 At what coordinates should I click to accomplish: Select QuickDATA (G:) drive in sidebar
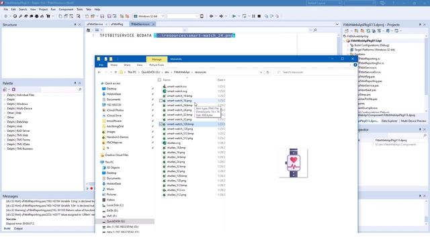point(116,221)
